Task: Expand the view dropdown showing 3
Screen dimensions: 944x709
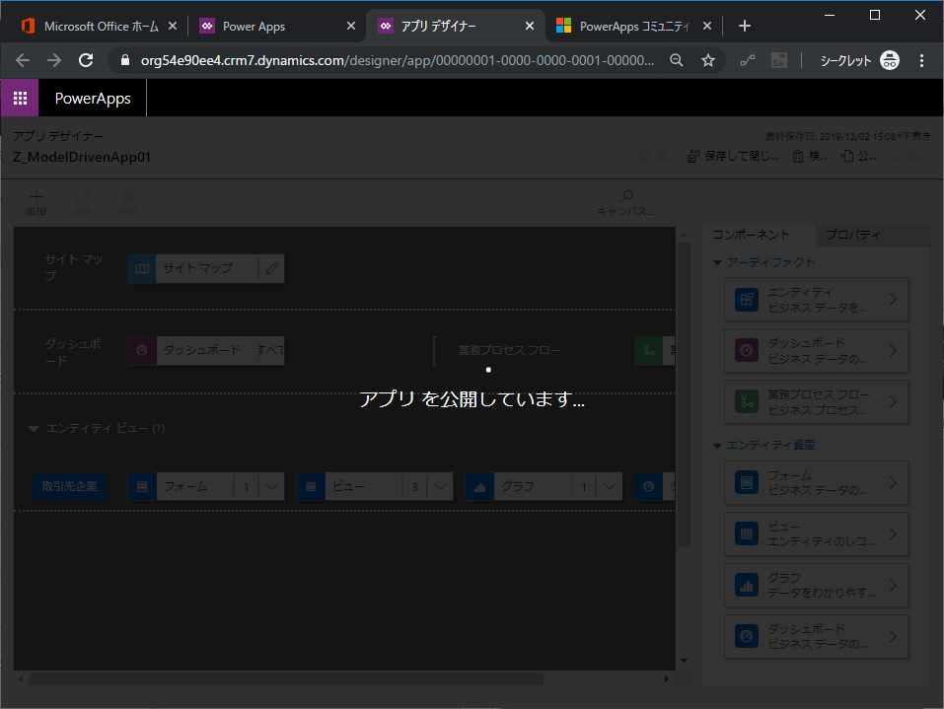Action: tap(440, 486)
